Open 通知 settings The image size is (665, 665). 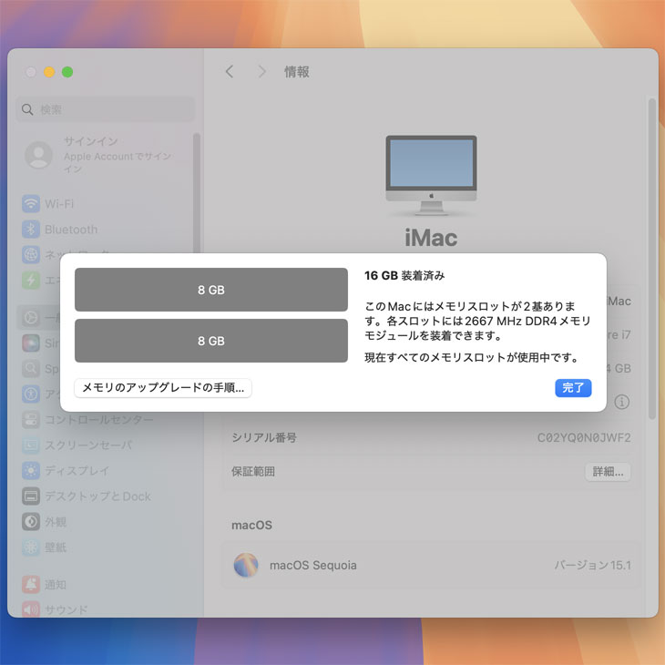(56, 585)
